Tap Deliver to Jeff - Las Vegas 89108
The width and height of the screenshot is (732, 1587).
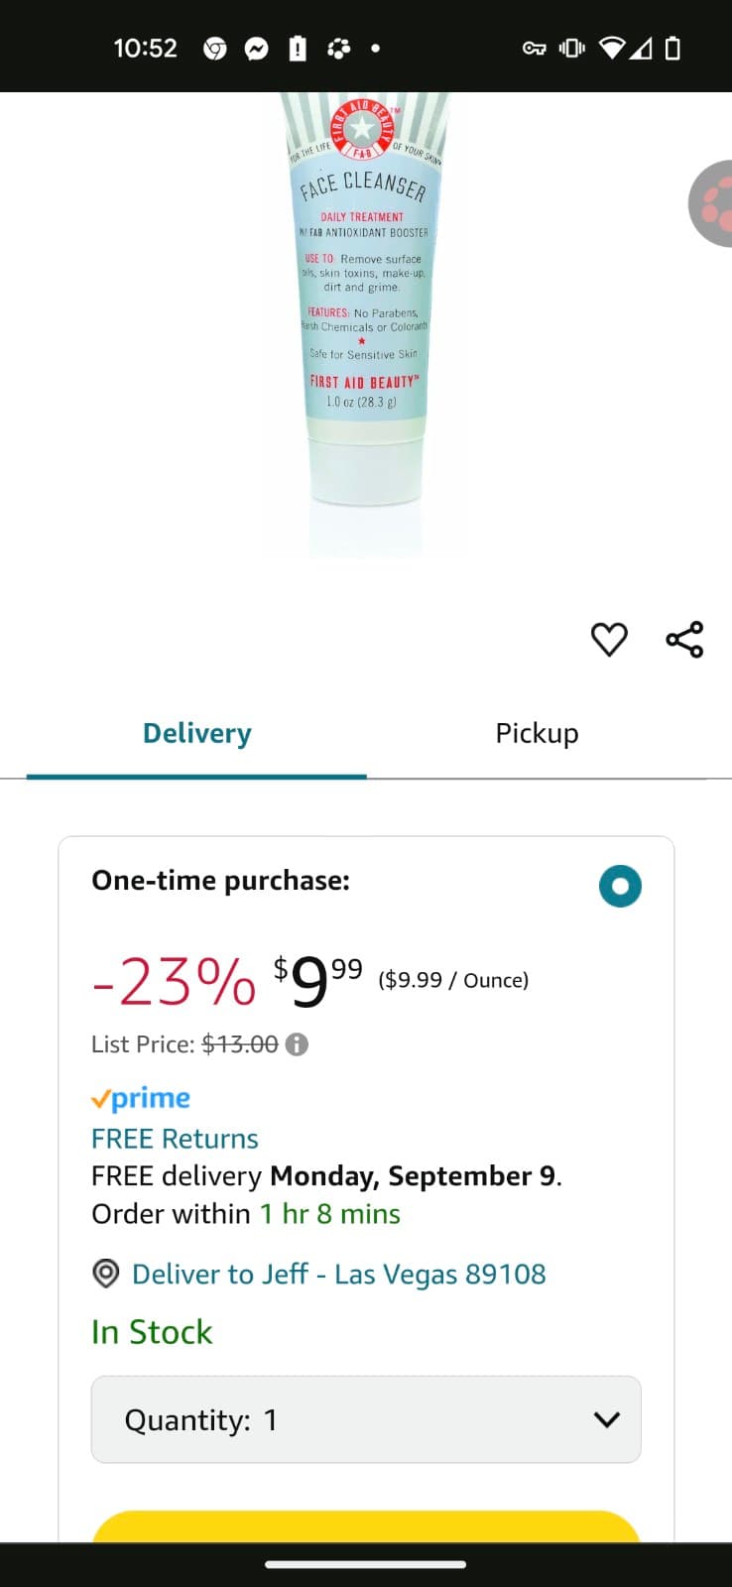point(338,1274)
